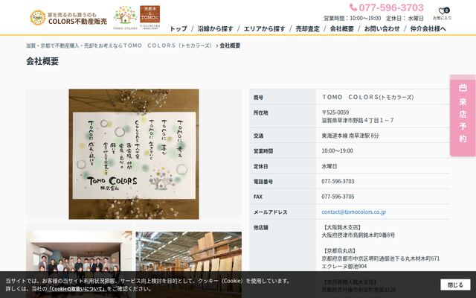This screenshot has height=298, width=476.
Task: Select the FAX number 077-596-3705
Action: (338, 197)
